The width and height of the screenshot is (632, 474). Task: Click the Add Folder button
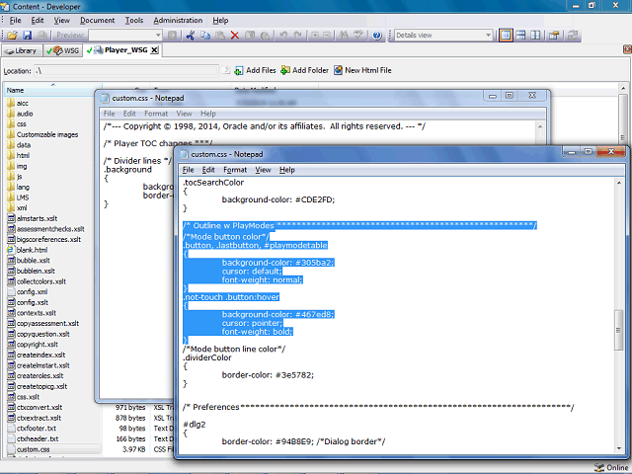pyautogui.click(x=305, y=70)
